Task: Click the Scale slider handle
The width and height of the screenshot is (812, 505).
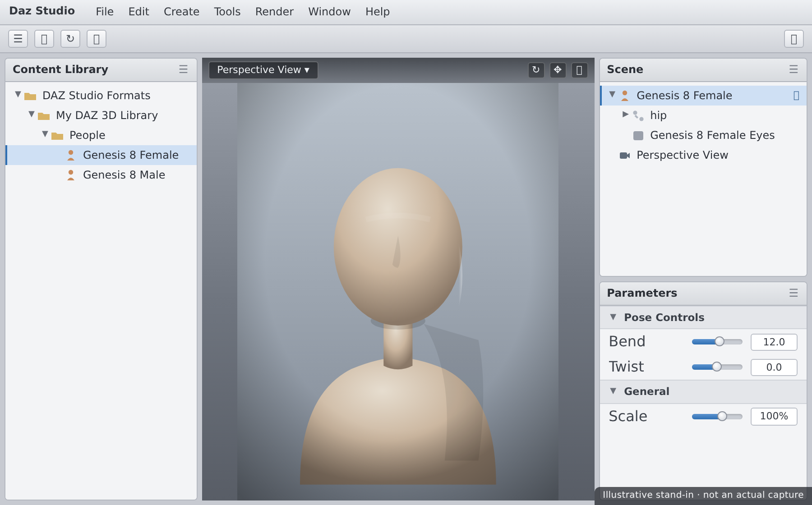Action: [x=722, y=416]
